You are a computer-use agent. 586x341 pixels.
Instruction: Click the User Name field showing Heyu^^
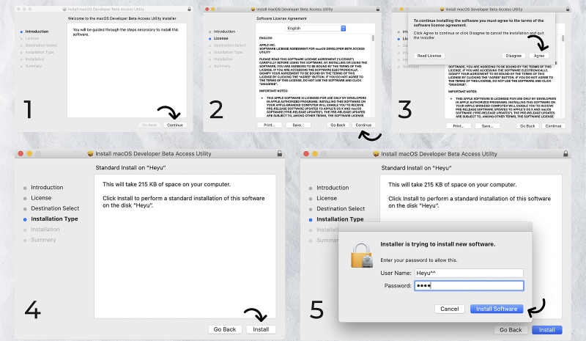pos(469,273)
